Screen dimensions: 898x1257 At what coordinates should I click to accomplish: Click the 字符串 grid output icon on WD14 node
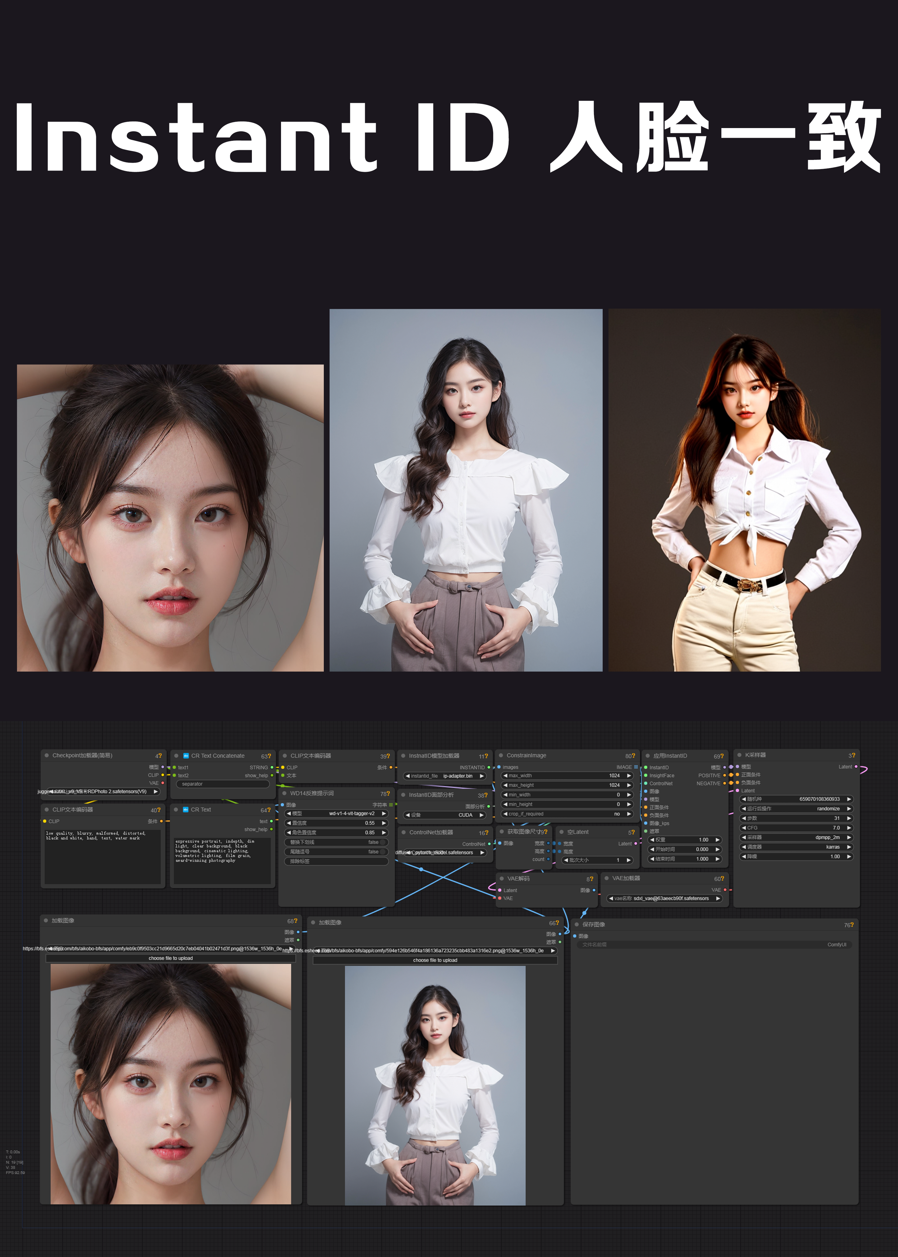[x=391, y=805]
